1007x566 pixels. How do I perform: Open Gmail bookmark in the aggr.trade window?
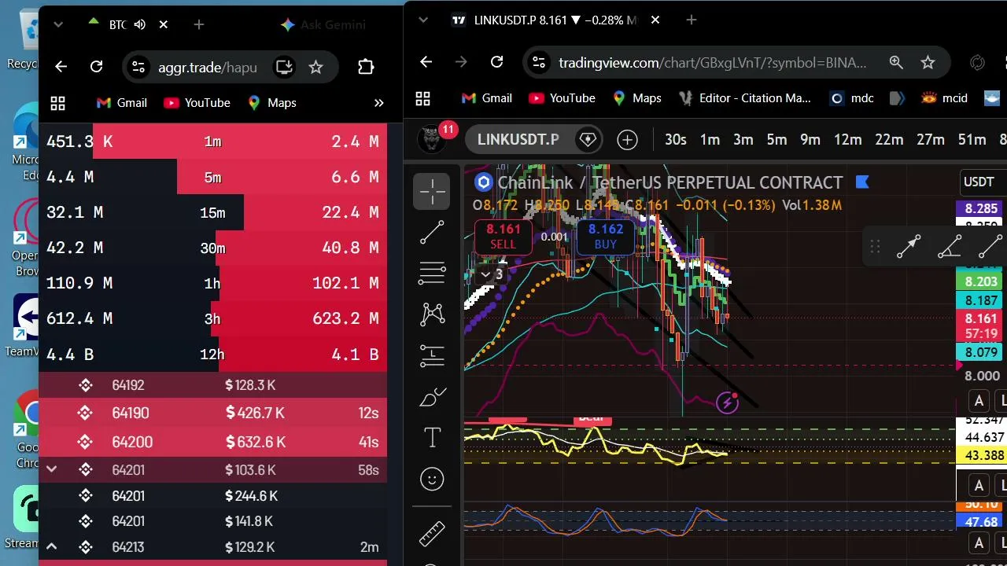(x=121, y=103)
